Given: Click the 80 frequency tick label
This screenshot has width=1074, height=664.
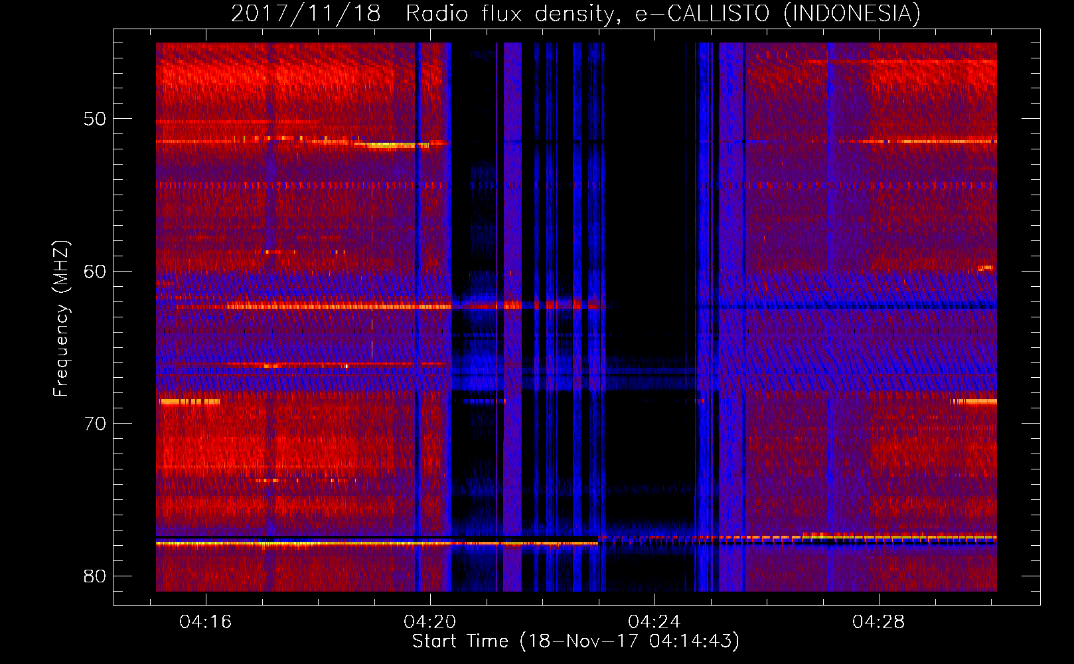Looking at the screenshot, I should (x=95, y=576).
